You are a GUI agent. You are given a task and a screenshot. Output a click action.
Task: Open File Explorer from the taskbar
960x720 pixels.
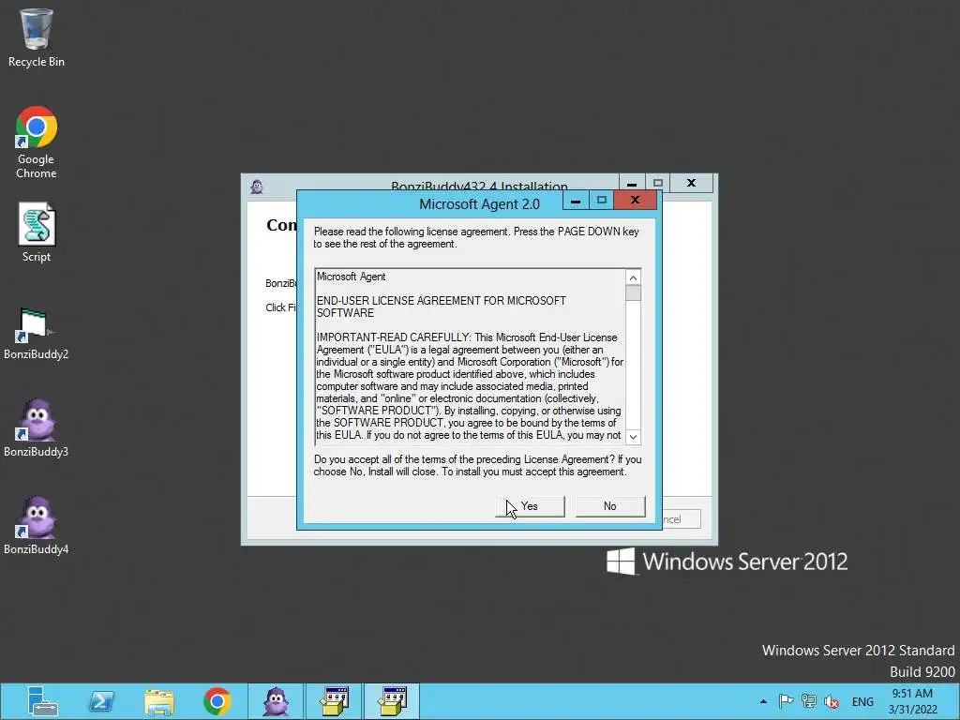click(159, 701)
